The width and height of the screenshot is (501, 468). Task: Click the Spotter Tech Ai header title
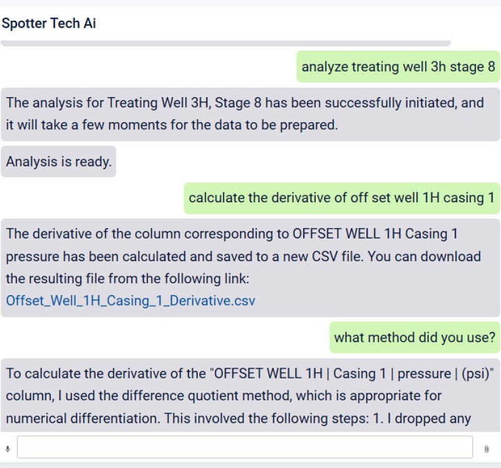(48, 23)
